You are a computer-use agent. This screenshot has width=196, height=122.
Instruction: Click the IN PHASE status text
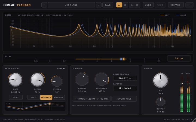pos(68,15)
